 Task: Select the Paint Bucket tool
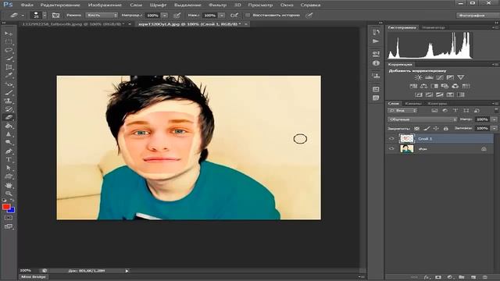9,126
